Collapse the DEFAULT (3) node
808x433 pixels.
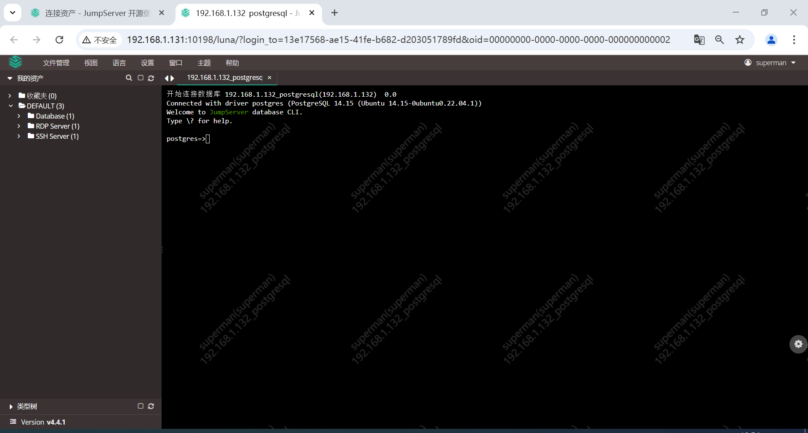click(11, 106)
